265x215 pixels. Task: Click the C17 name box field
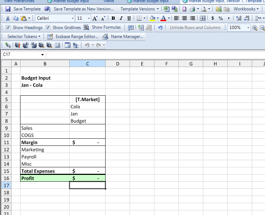[24, 54]
